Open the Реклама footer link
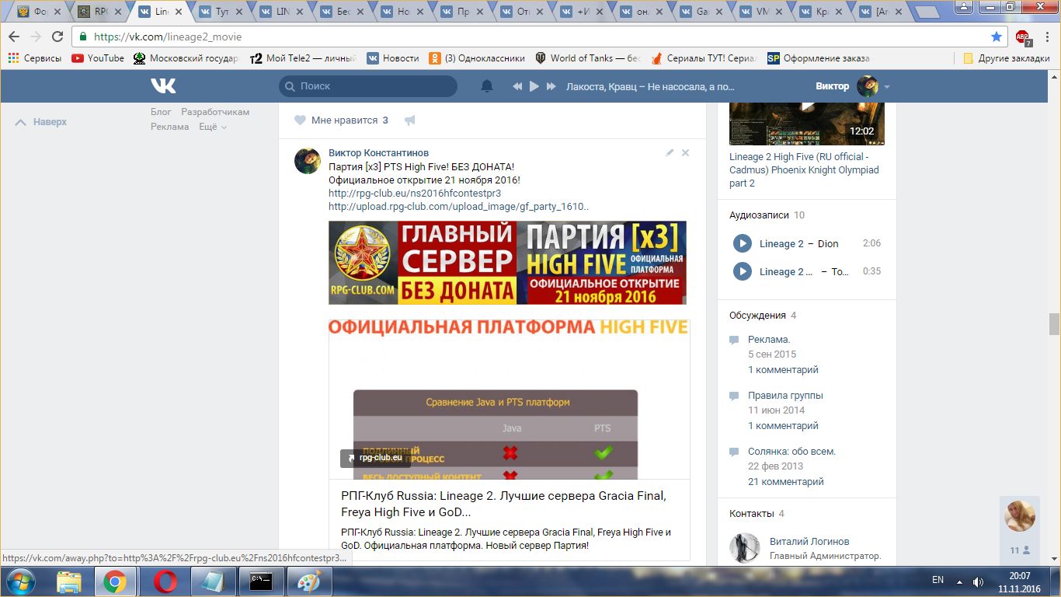 click(170, 127)
